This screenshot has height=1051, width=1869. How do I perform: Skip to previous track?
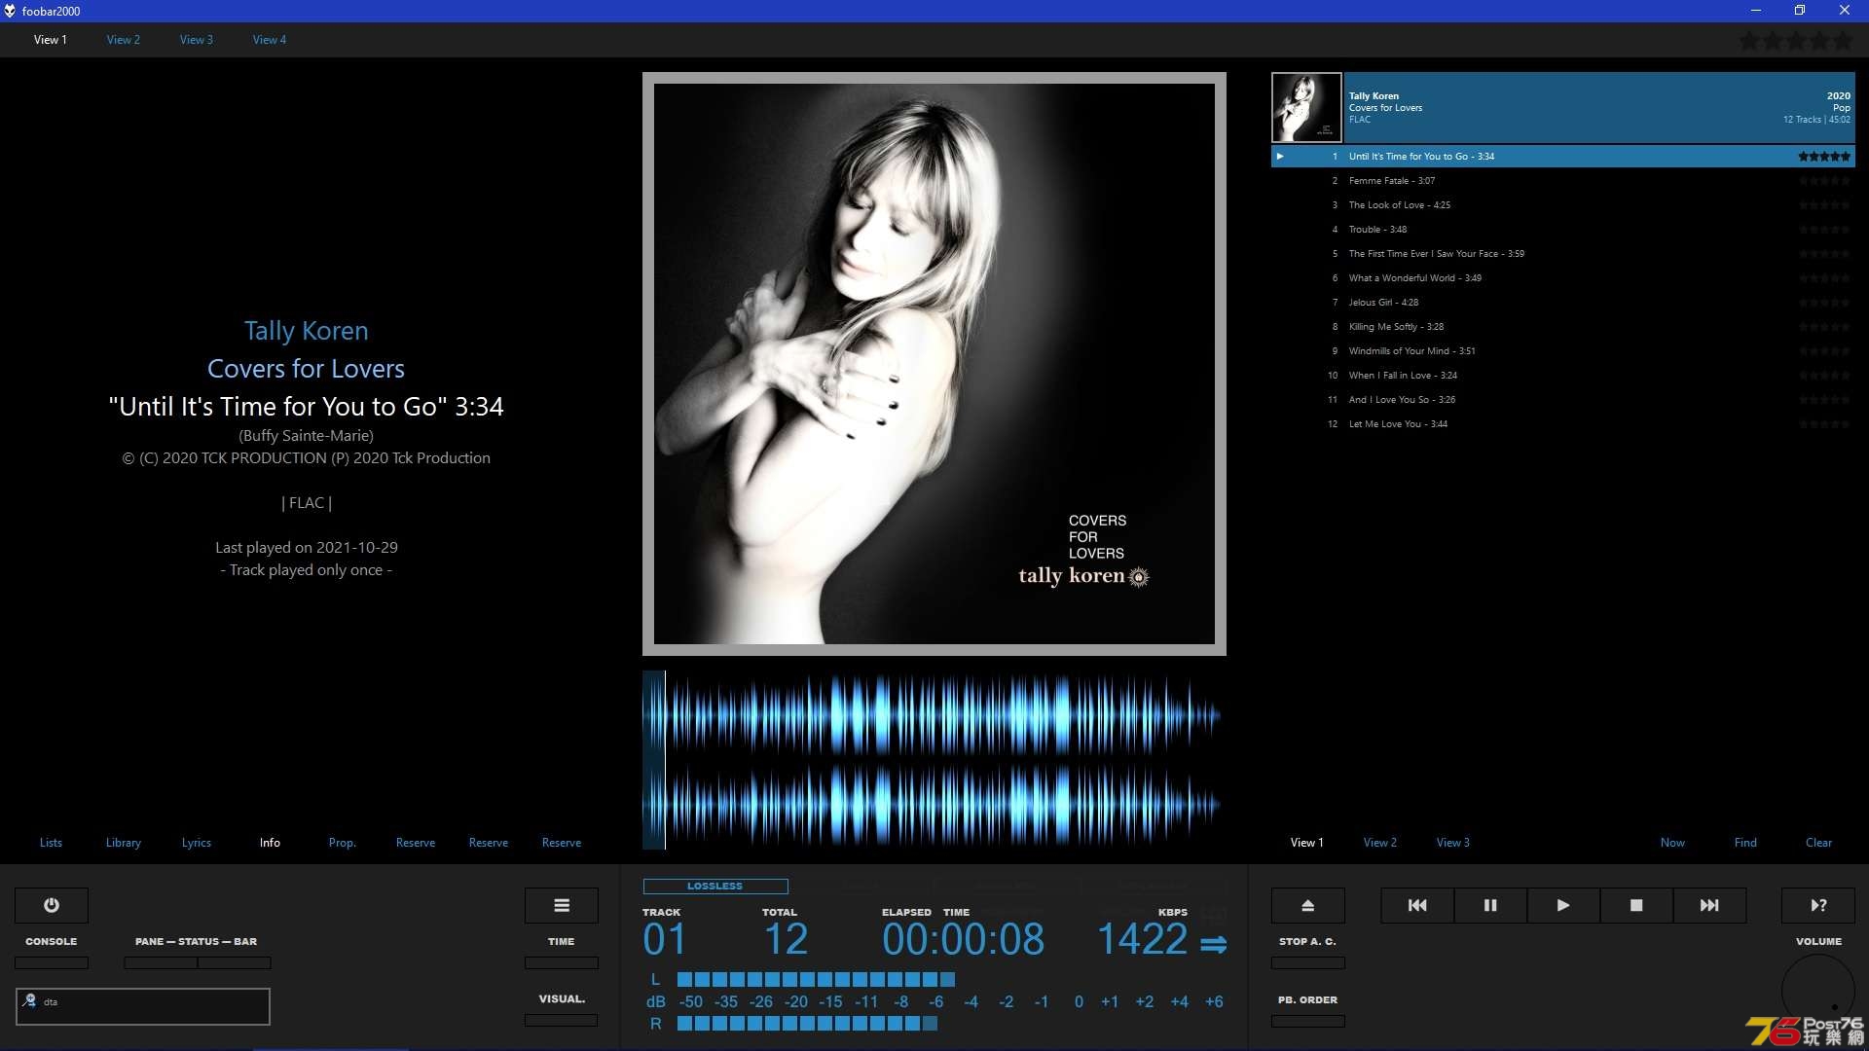[1417, 905]
